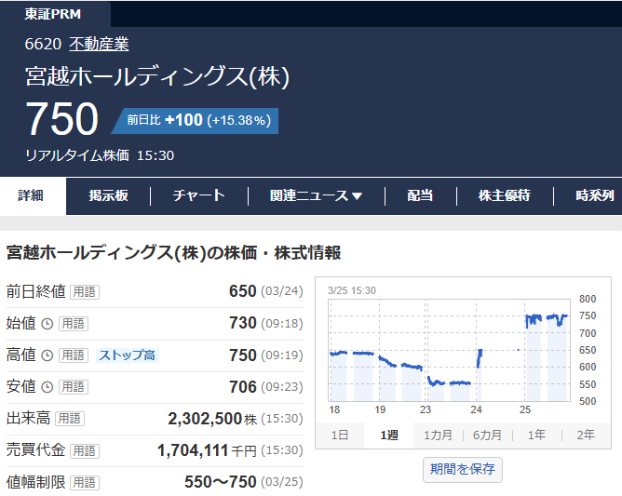Open the 用語 glossary tag for 売買代金

tap(85, 450)
